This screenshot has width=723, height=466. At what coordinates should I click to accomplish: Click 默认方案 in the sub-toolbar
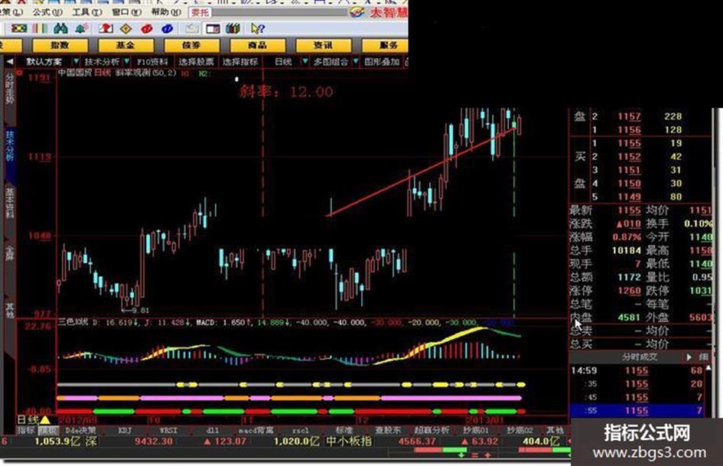(44, 61)
